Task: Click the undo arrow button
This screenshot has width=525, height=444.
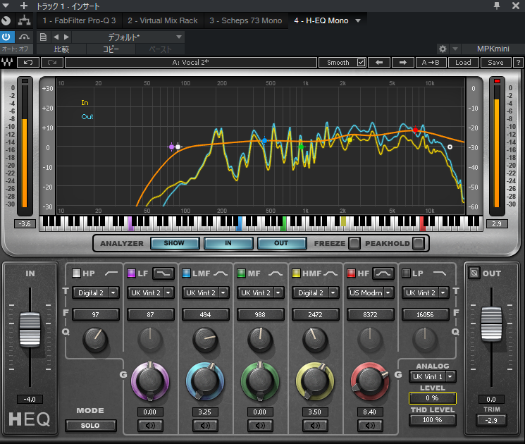Action: click(x=28, y=62)
